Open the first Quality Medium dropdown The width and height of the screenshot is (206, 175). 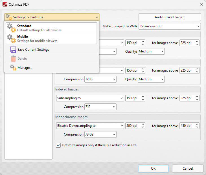[151, 51]
